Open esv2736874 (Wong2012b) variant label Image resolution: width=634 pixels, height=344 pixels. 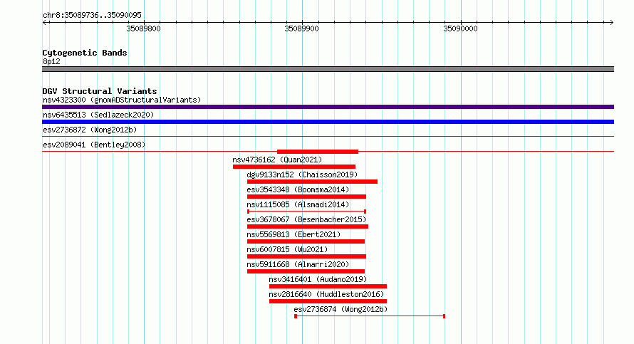click(x=341, y=309)
